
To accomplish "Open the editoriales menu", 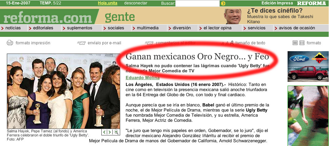I will (x=43, y=28).
